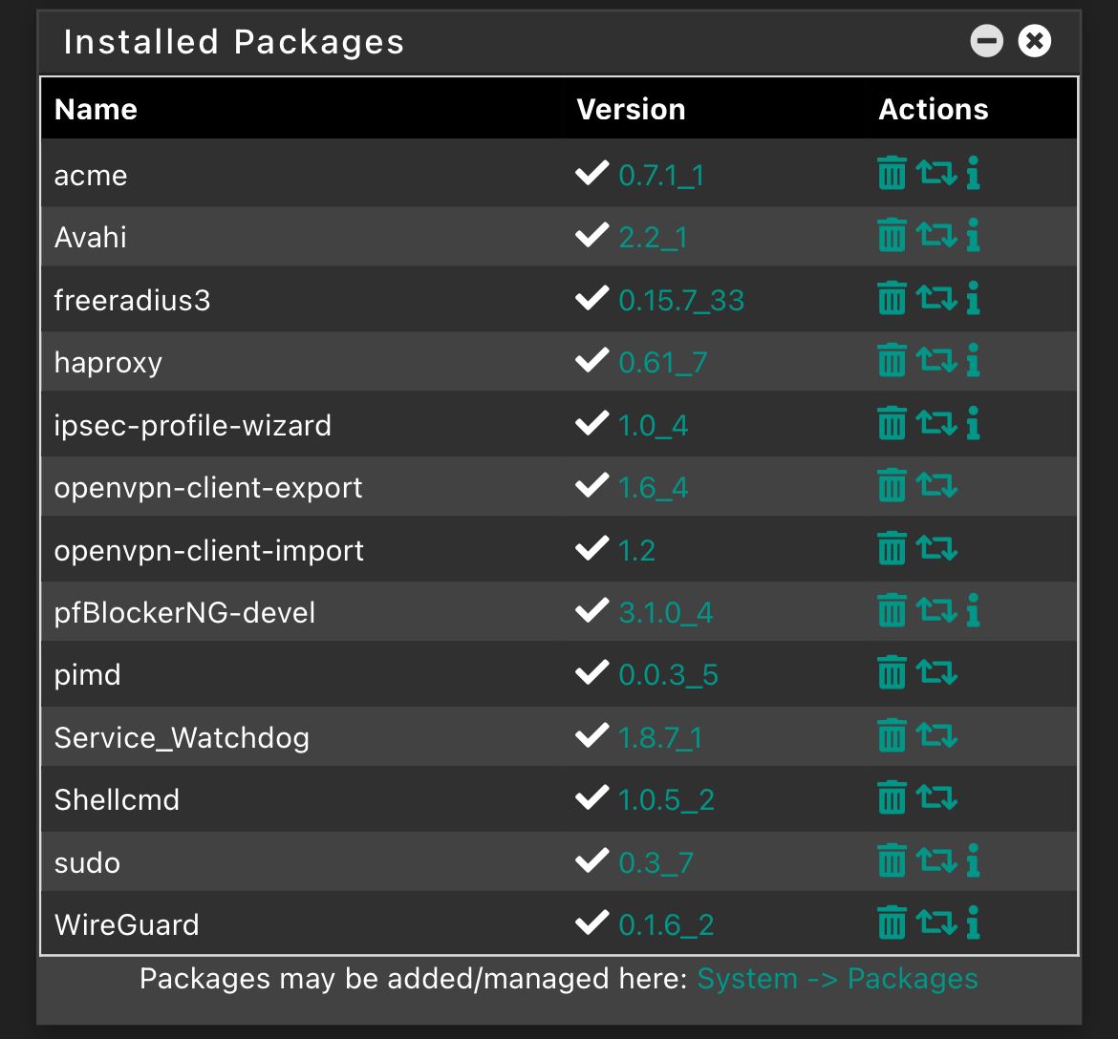Open Shellcmd version 1.0.5_2 link

[666, 799]
